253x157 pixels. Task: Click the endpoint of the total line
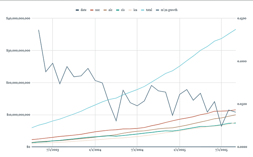pos(235,29)
